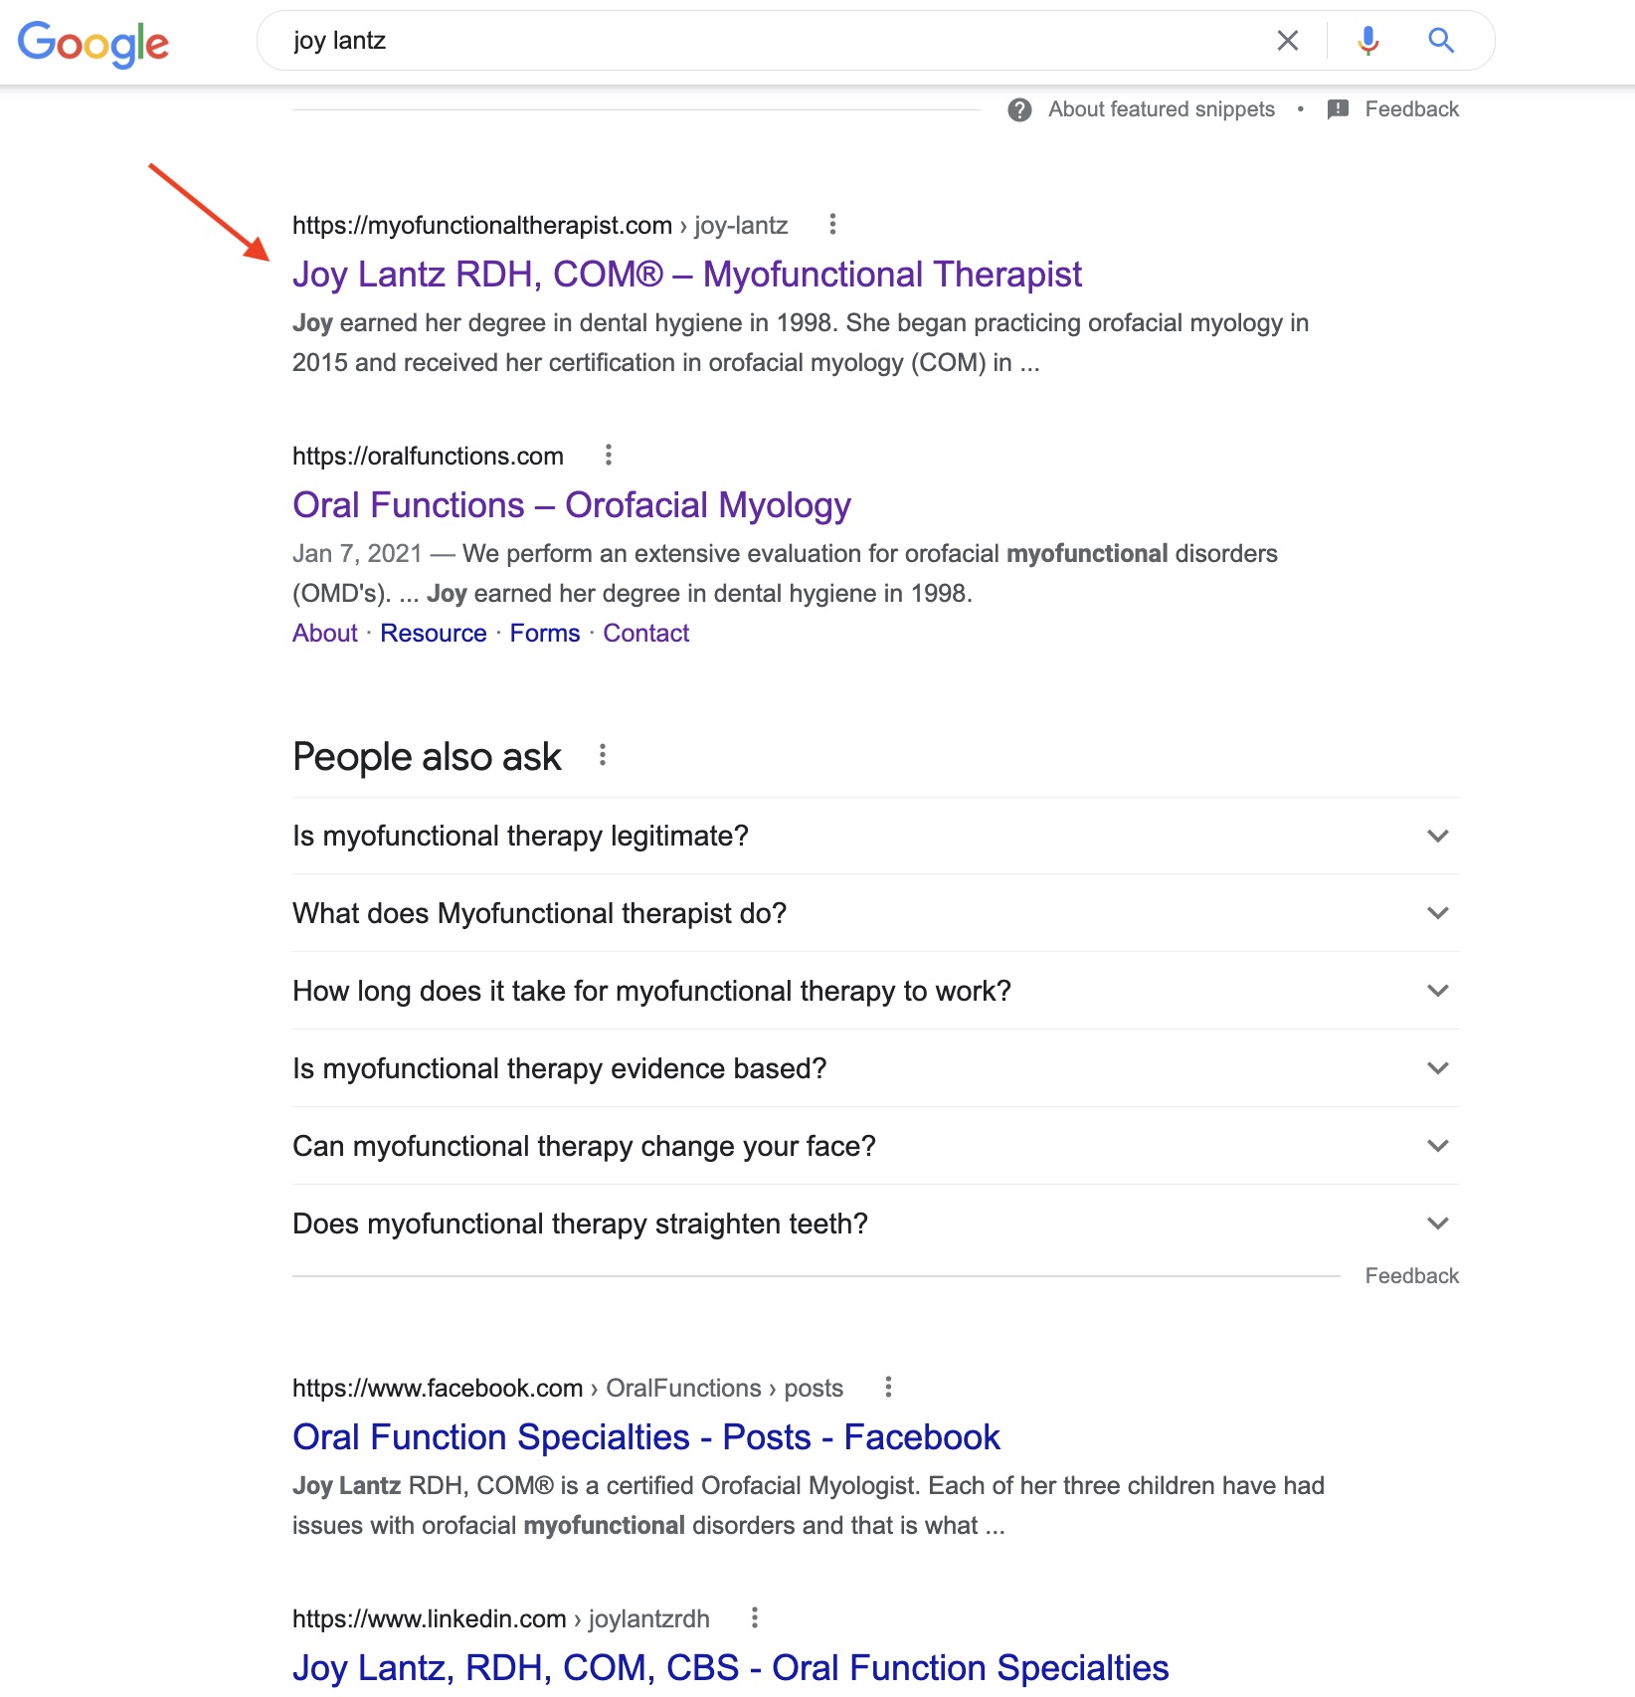Open the three-dot menu next to myofunctionaltherapist.com
Screen dimensions: 1635x1697
832,225
